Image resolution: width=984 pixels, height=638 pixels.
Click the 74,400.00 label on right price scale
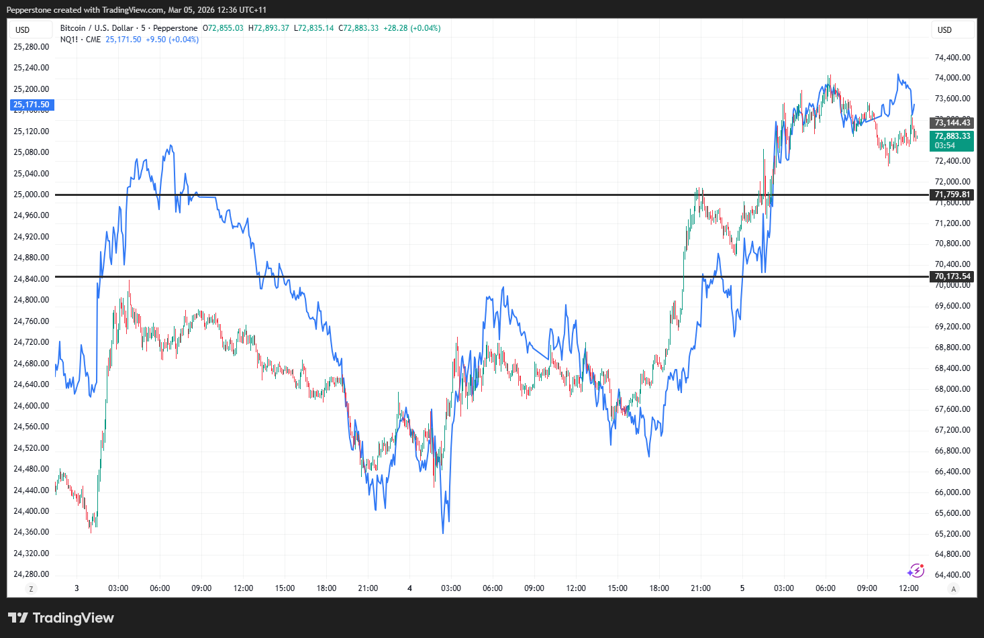click(x=952, y=58)
